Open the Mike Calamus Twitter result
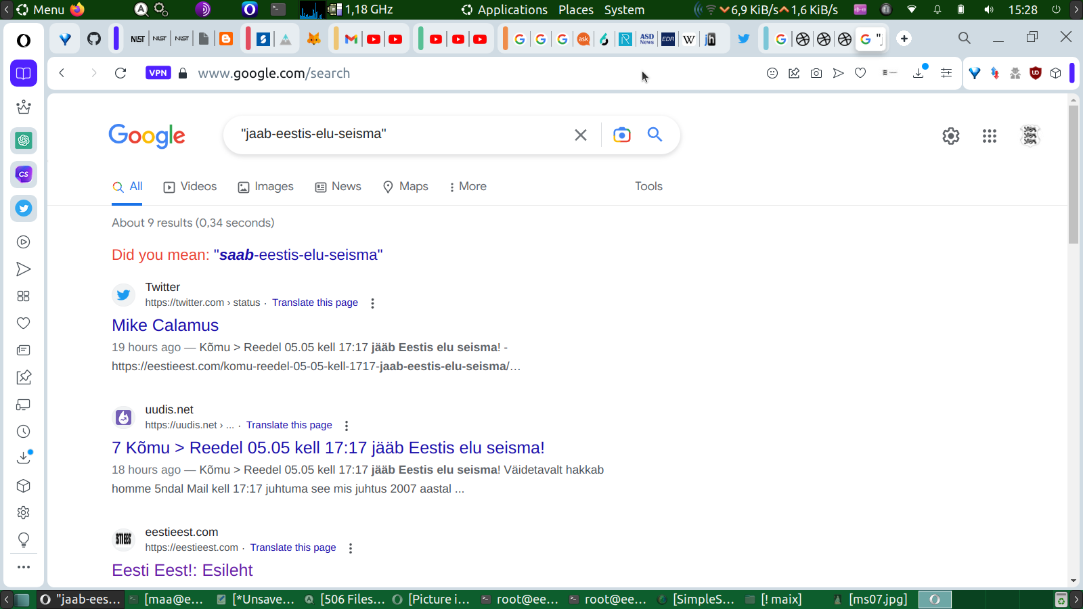This screenshot has height=609, width=1083. click(x=165, y=325)
